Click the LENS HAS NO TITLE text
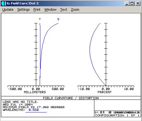Screen dimensions: 142x121 point(20,102)
